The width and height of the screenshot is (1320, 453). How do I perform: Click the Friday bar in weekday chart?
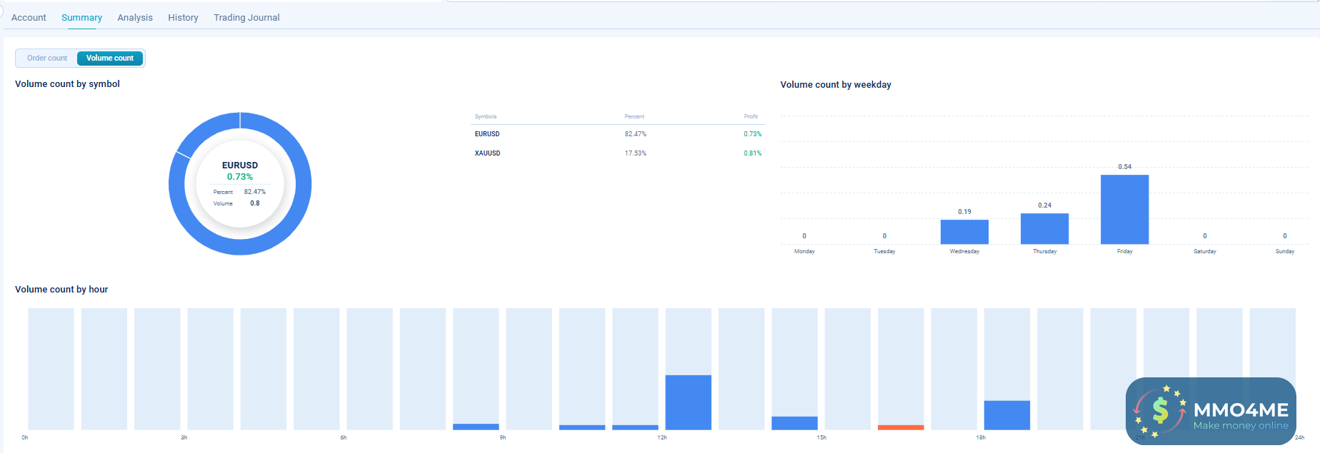[x=1124, y=210]
